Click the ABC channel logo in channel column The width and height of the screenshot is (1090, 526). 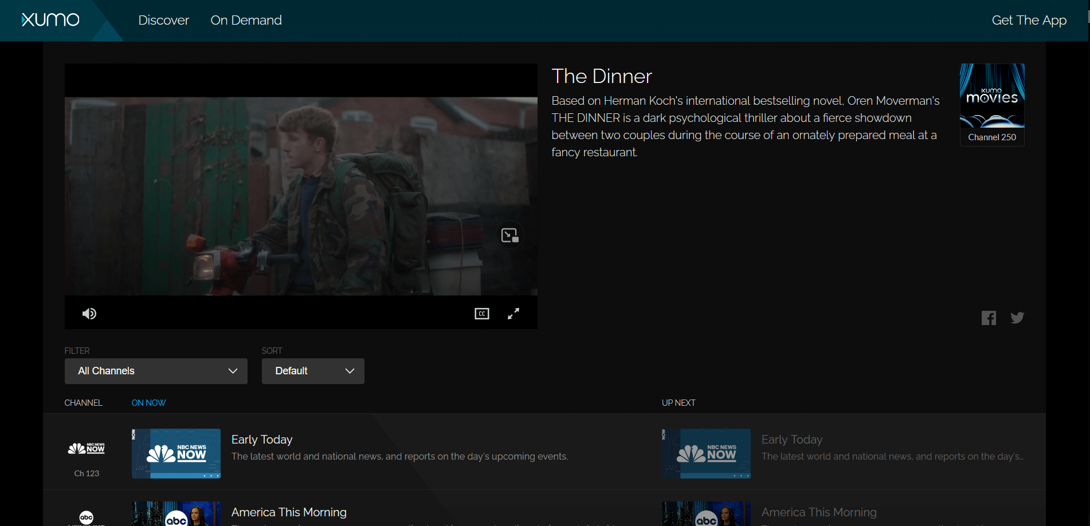click(87, 518)
